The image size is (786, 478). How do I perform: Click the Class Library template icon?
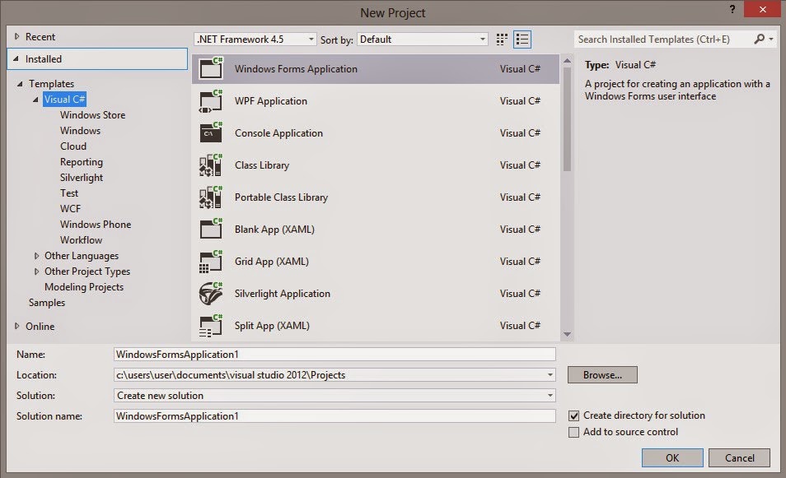coord(211,165)
